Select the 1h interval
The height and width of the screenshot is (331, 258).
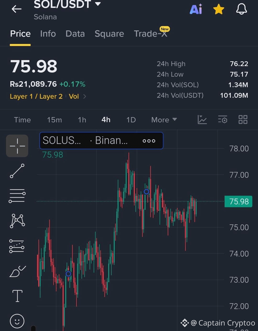pos(82,120)
